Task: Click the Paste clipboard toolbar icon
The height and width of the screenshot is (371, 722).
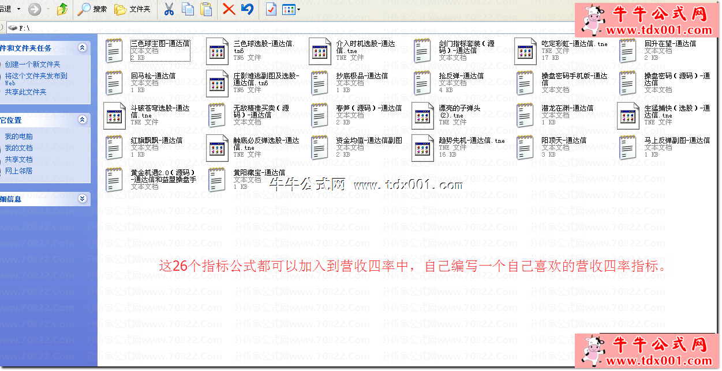Action: click(x=206, y=9)
